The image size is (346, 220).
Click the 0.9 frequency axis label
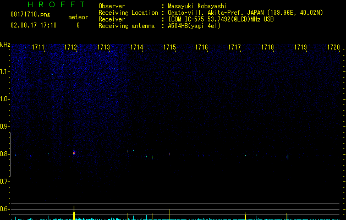(5, 127)
